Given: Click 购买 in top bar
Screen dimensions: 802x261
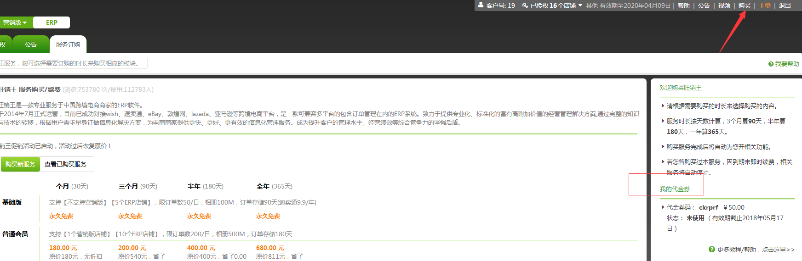Looking at the screenshot, I should point(745,6).
